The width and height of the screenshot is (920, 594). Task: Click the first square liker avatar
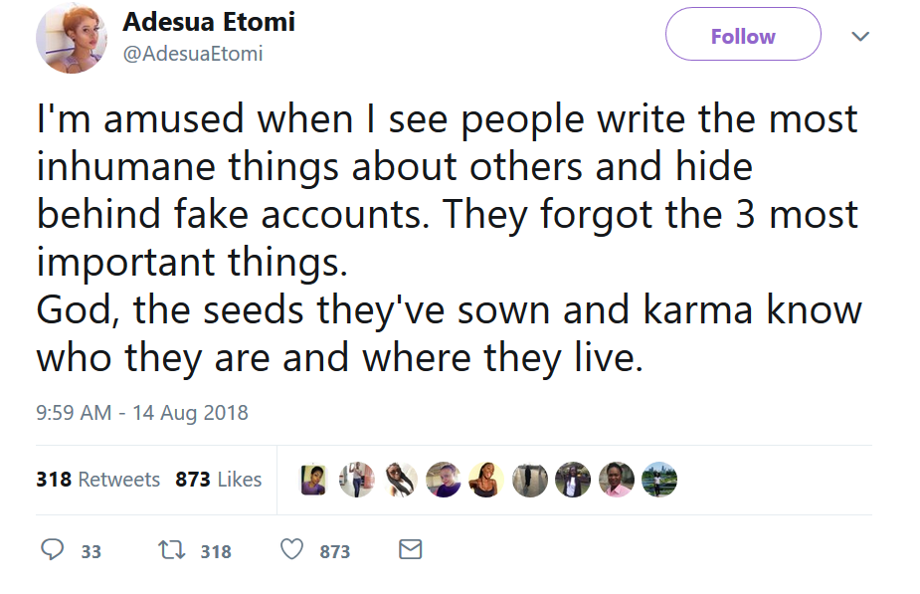pos(314,480)
